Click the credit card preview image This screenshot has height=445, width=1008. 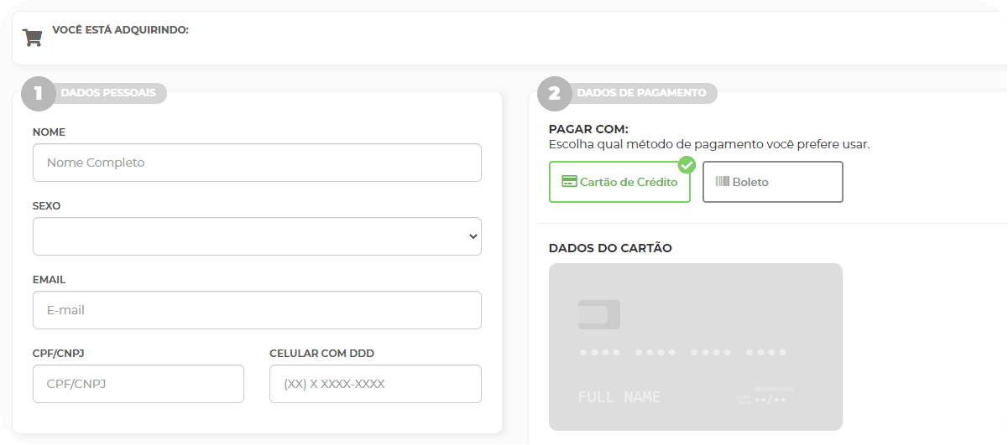tap(696, 347)
